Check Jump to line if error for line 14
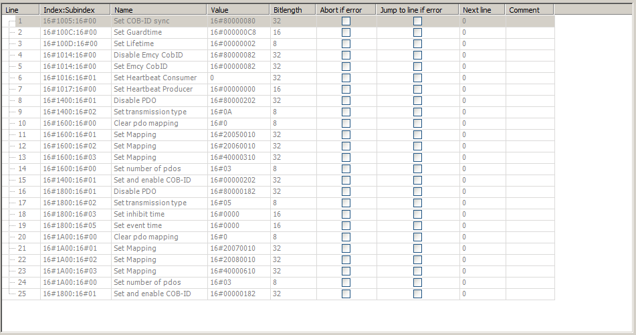This screenshot has height=335, width=636. pyautogui.click(x=417, y=169)
